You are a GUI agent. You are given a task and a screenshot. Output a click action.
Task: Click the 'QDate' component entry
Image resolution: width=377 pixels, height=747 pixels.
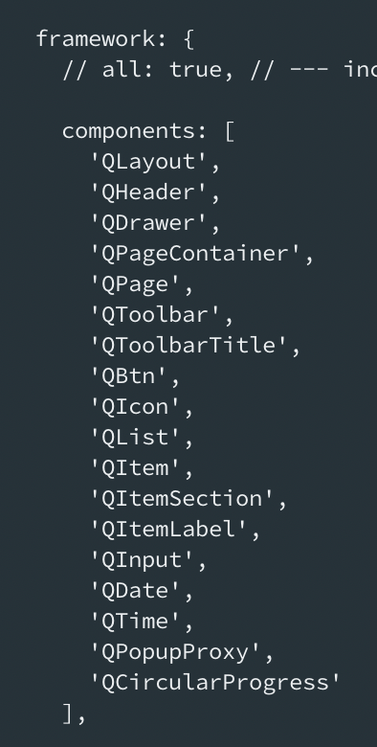tap(135, 590)
